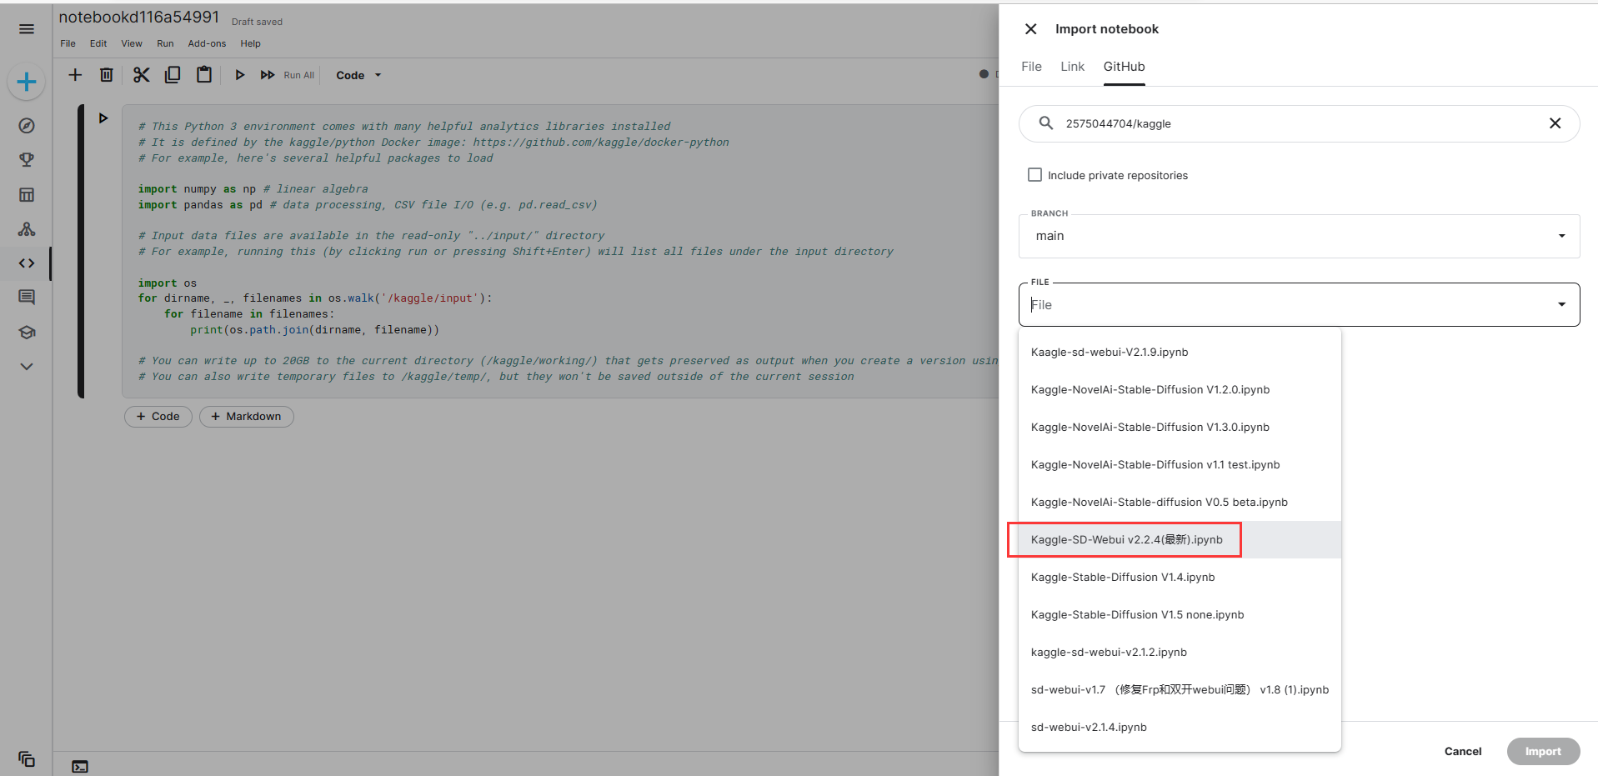Open the console panel icon
1598x776 pixels.
point(80,767)
